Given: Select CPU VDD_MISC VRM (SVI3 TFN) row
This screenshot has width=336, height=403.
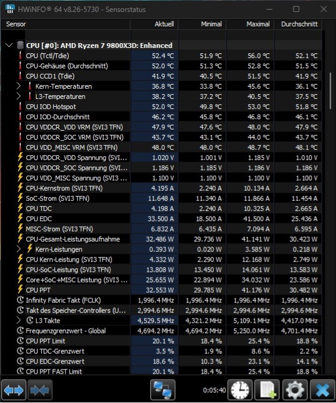Looking at the screenshot, I should 168,148.
